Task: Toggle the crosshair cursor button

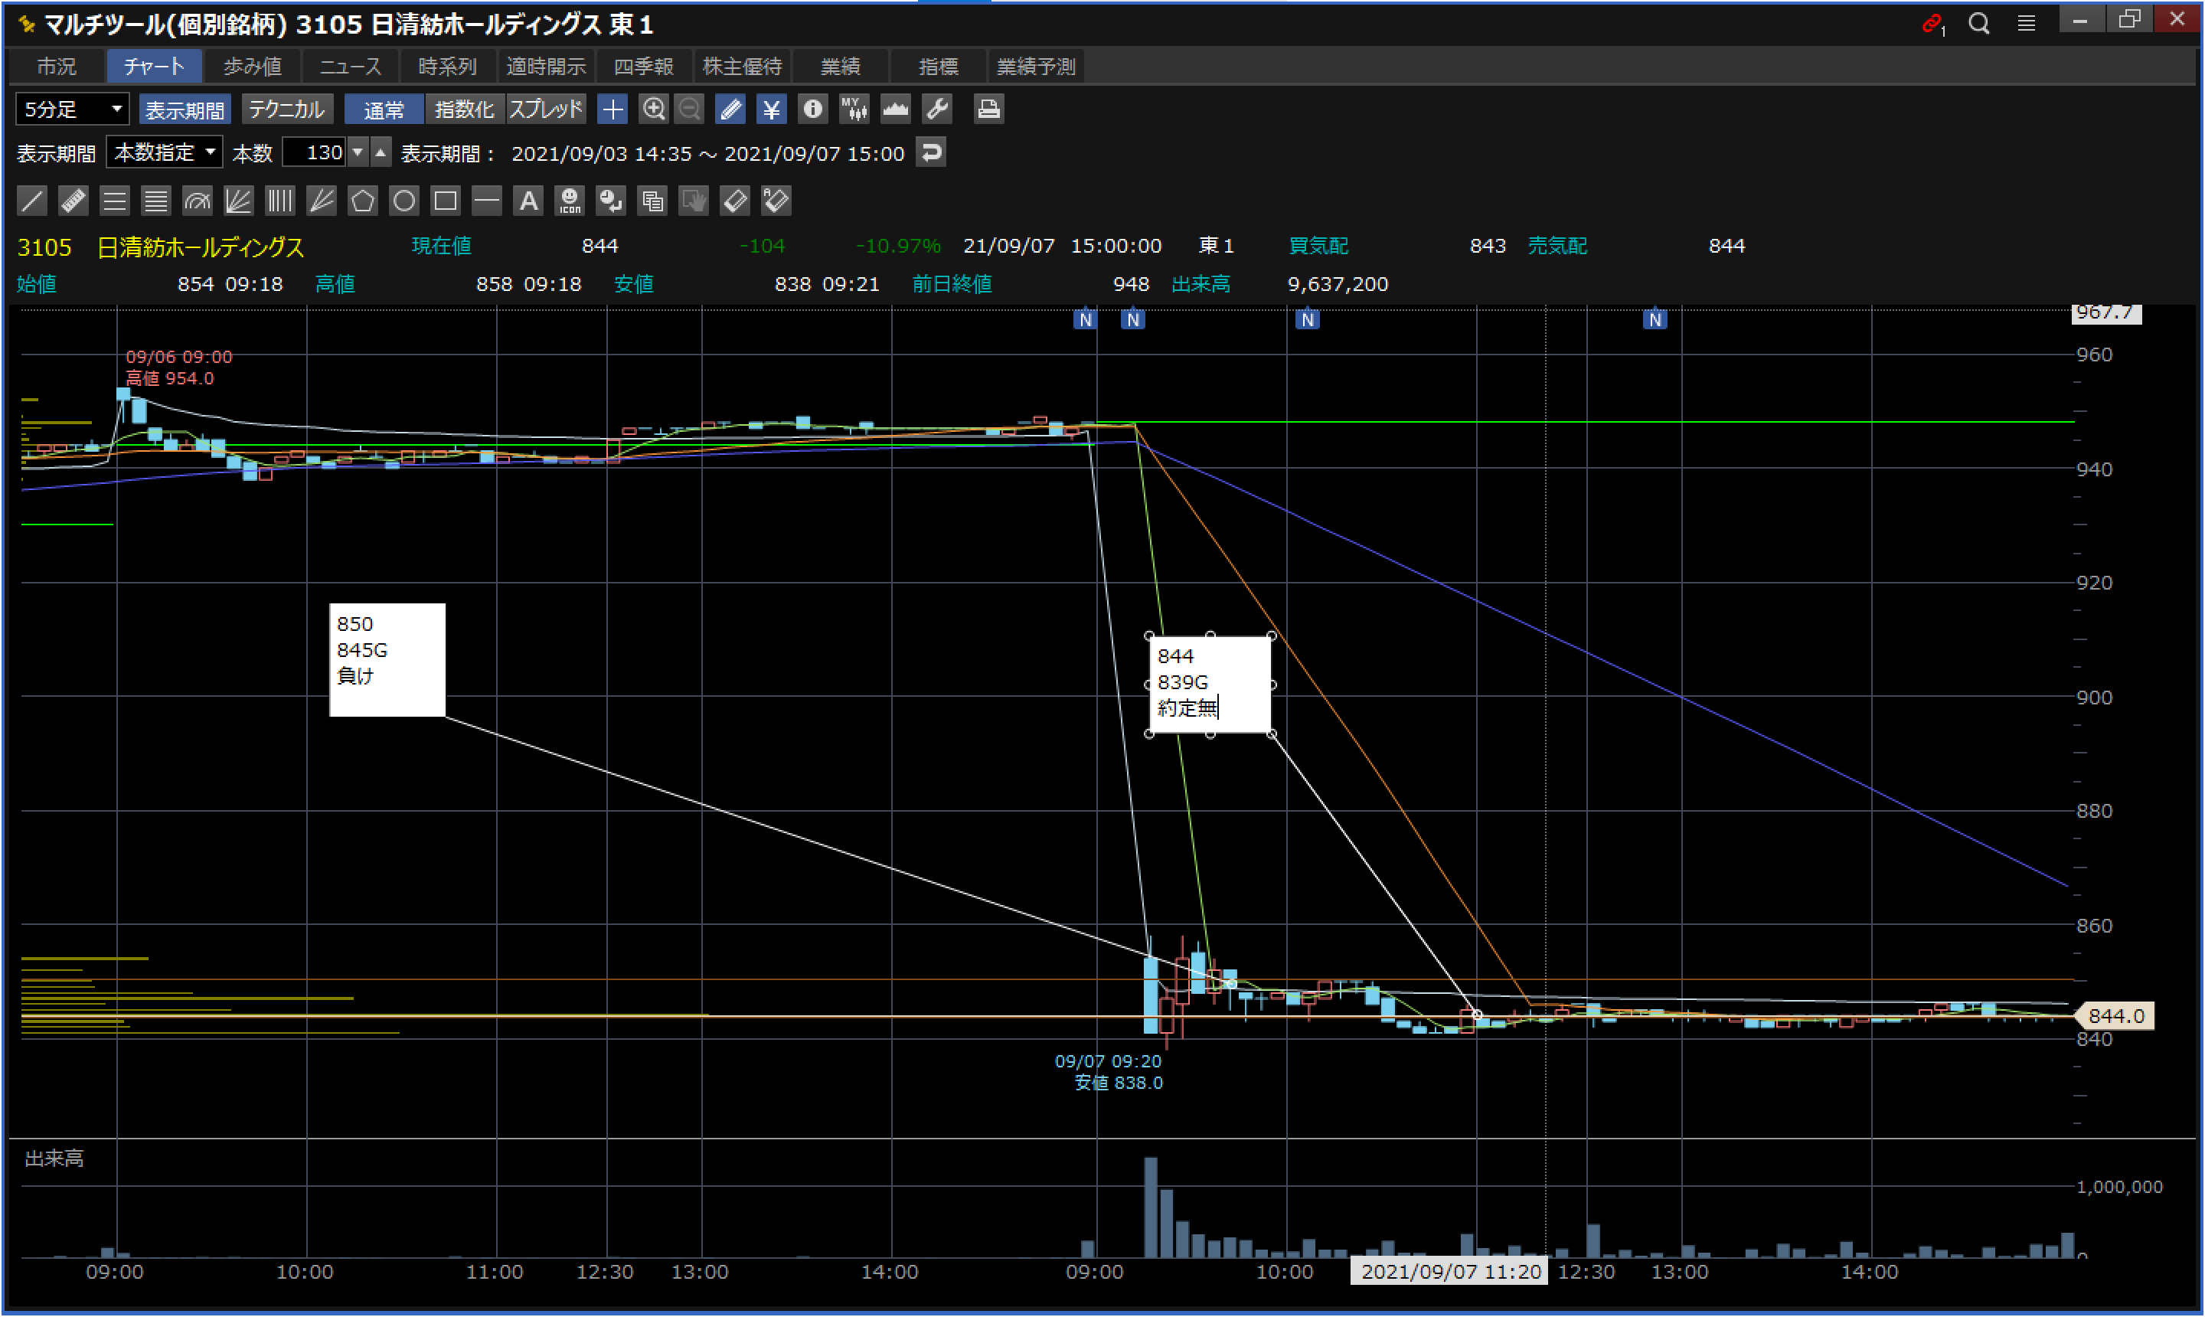Action: coord(612,109)
